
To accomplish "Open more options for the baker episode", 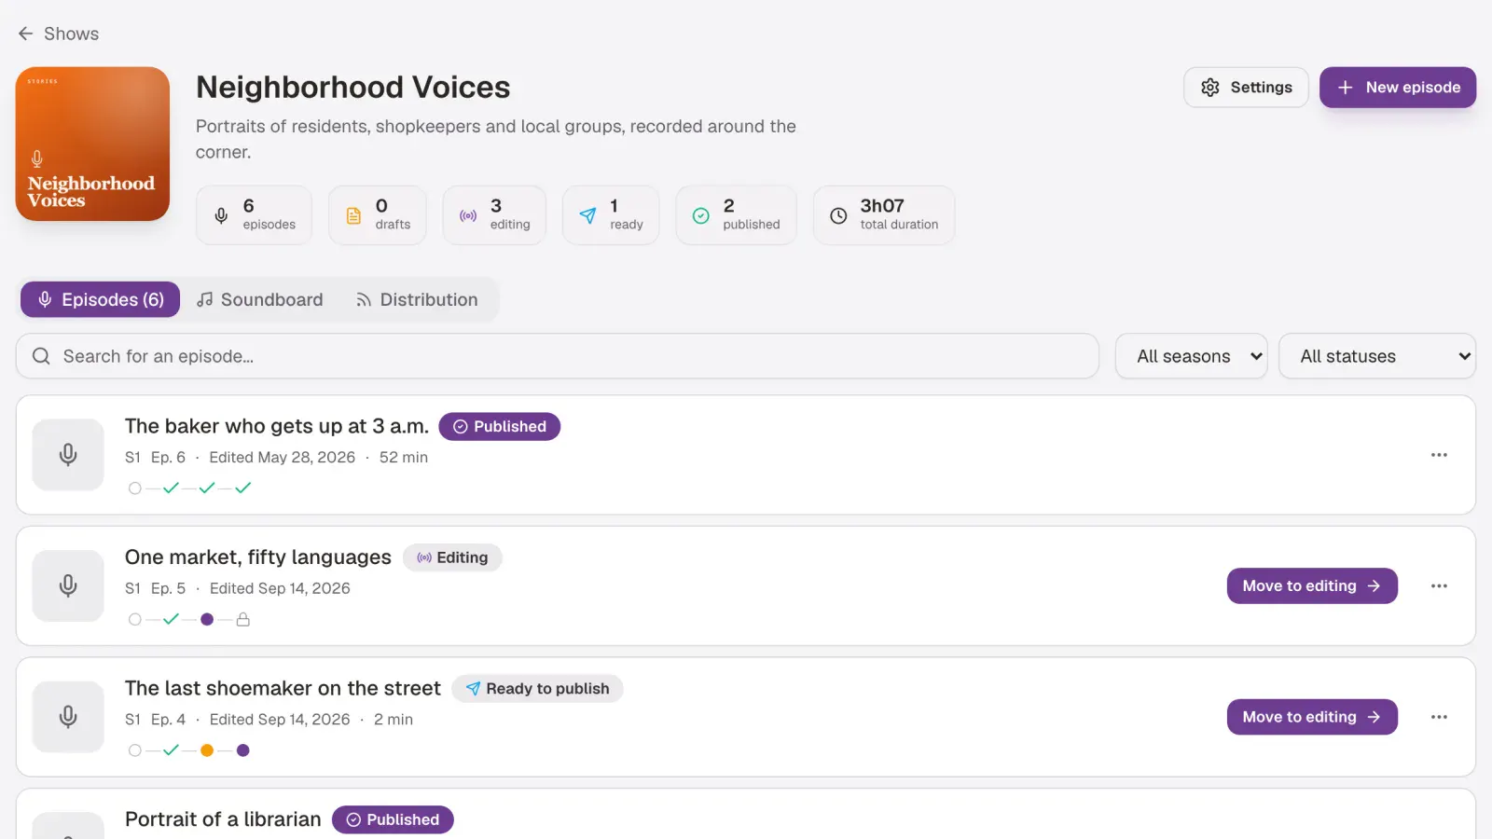I will [x=1439, y=455].
